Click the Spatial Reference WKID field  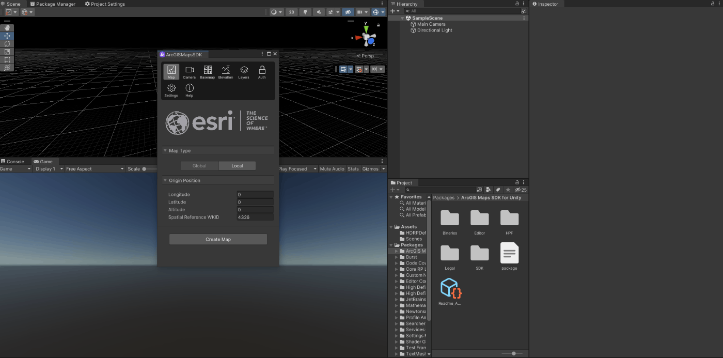click(x=255, y=217)
